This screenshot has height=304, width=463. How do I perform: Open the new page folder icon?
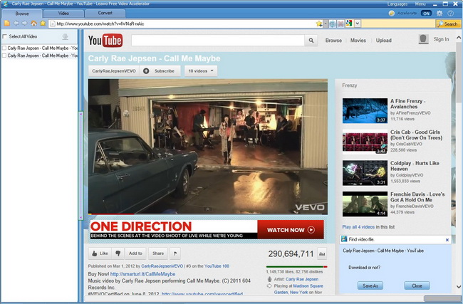[x=7, y=23]
